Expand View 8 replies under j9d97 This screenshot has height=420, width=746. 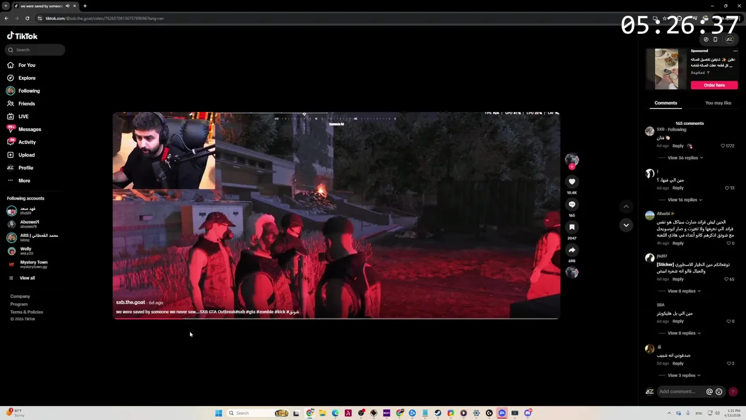point(684,291)
